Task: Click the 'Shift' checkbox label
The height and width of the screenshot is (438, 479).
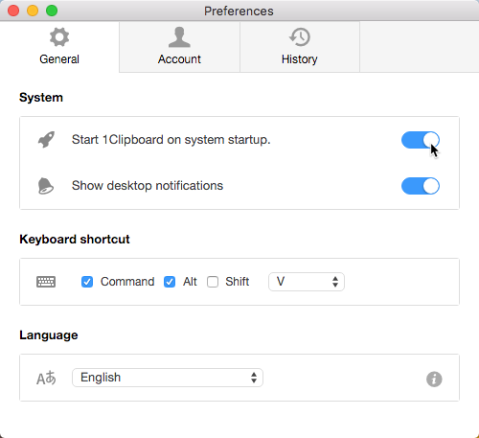Action: click(x=238, y=282)
